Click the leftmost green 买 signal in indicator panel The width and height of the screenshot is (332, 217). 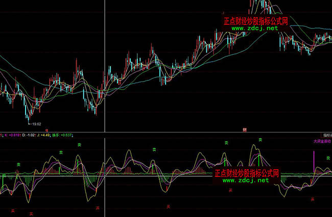pyautogui.click(x=18, y=165)
